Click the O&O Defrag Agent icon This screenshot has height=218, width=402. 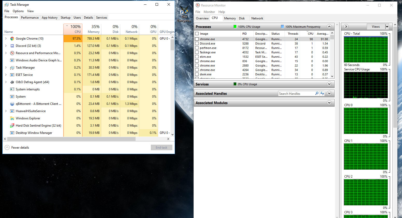tap(12, 82)
